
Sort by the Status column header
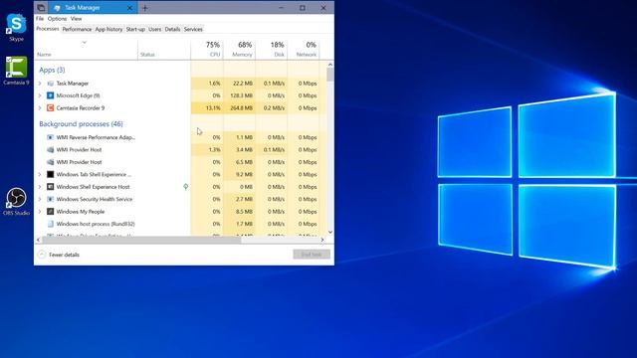pos(164,49)
